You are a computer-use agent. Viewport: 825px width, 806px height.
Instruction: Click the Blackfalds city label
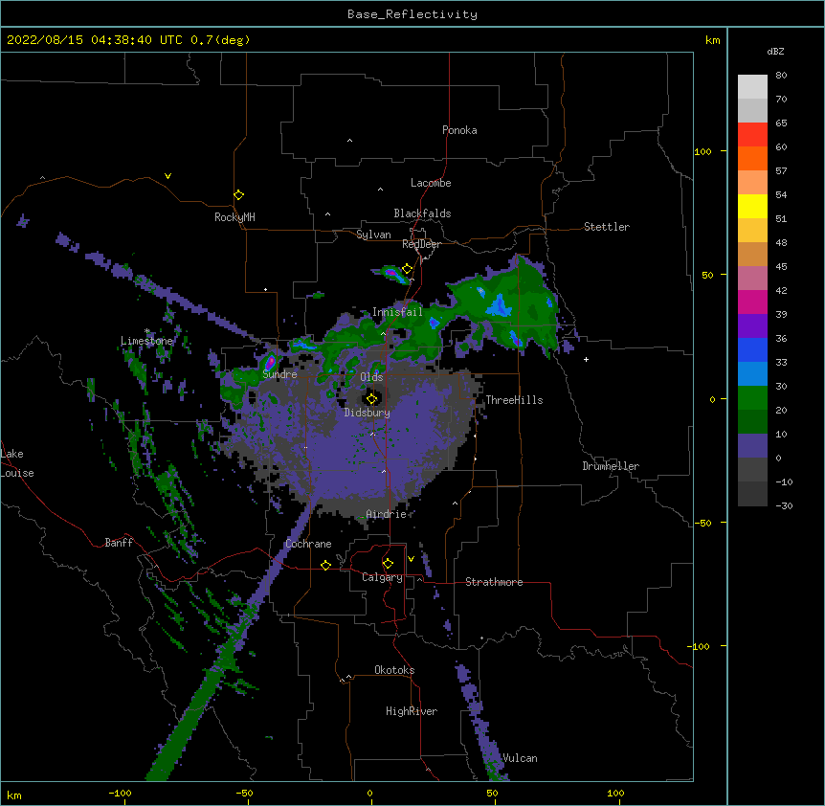(x=422, y=213)
